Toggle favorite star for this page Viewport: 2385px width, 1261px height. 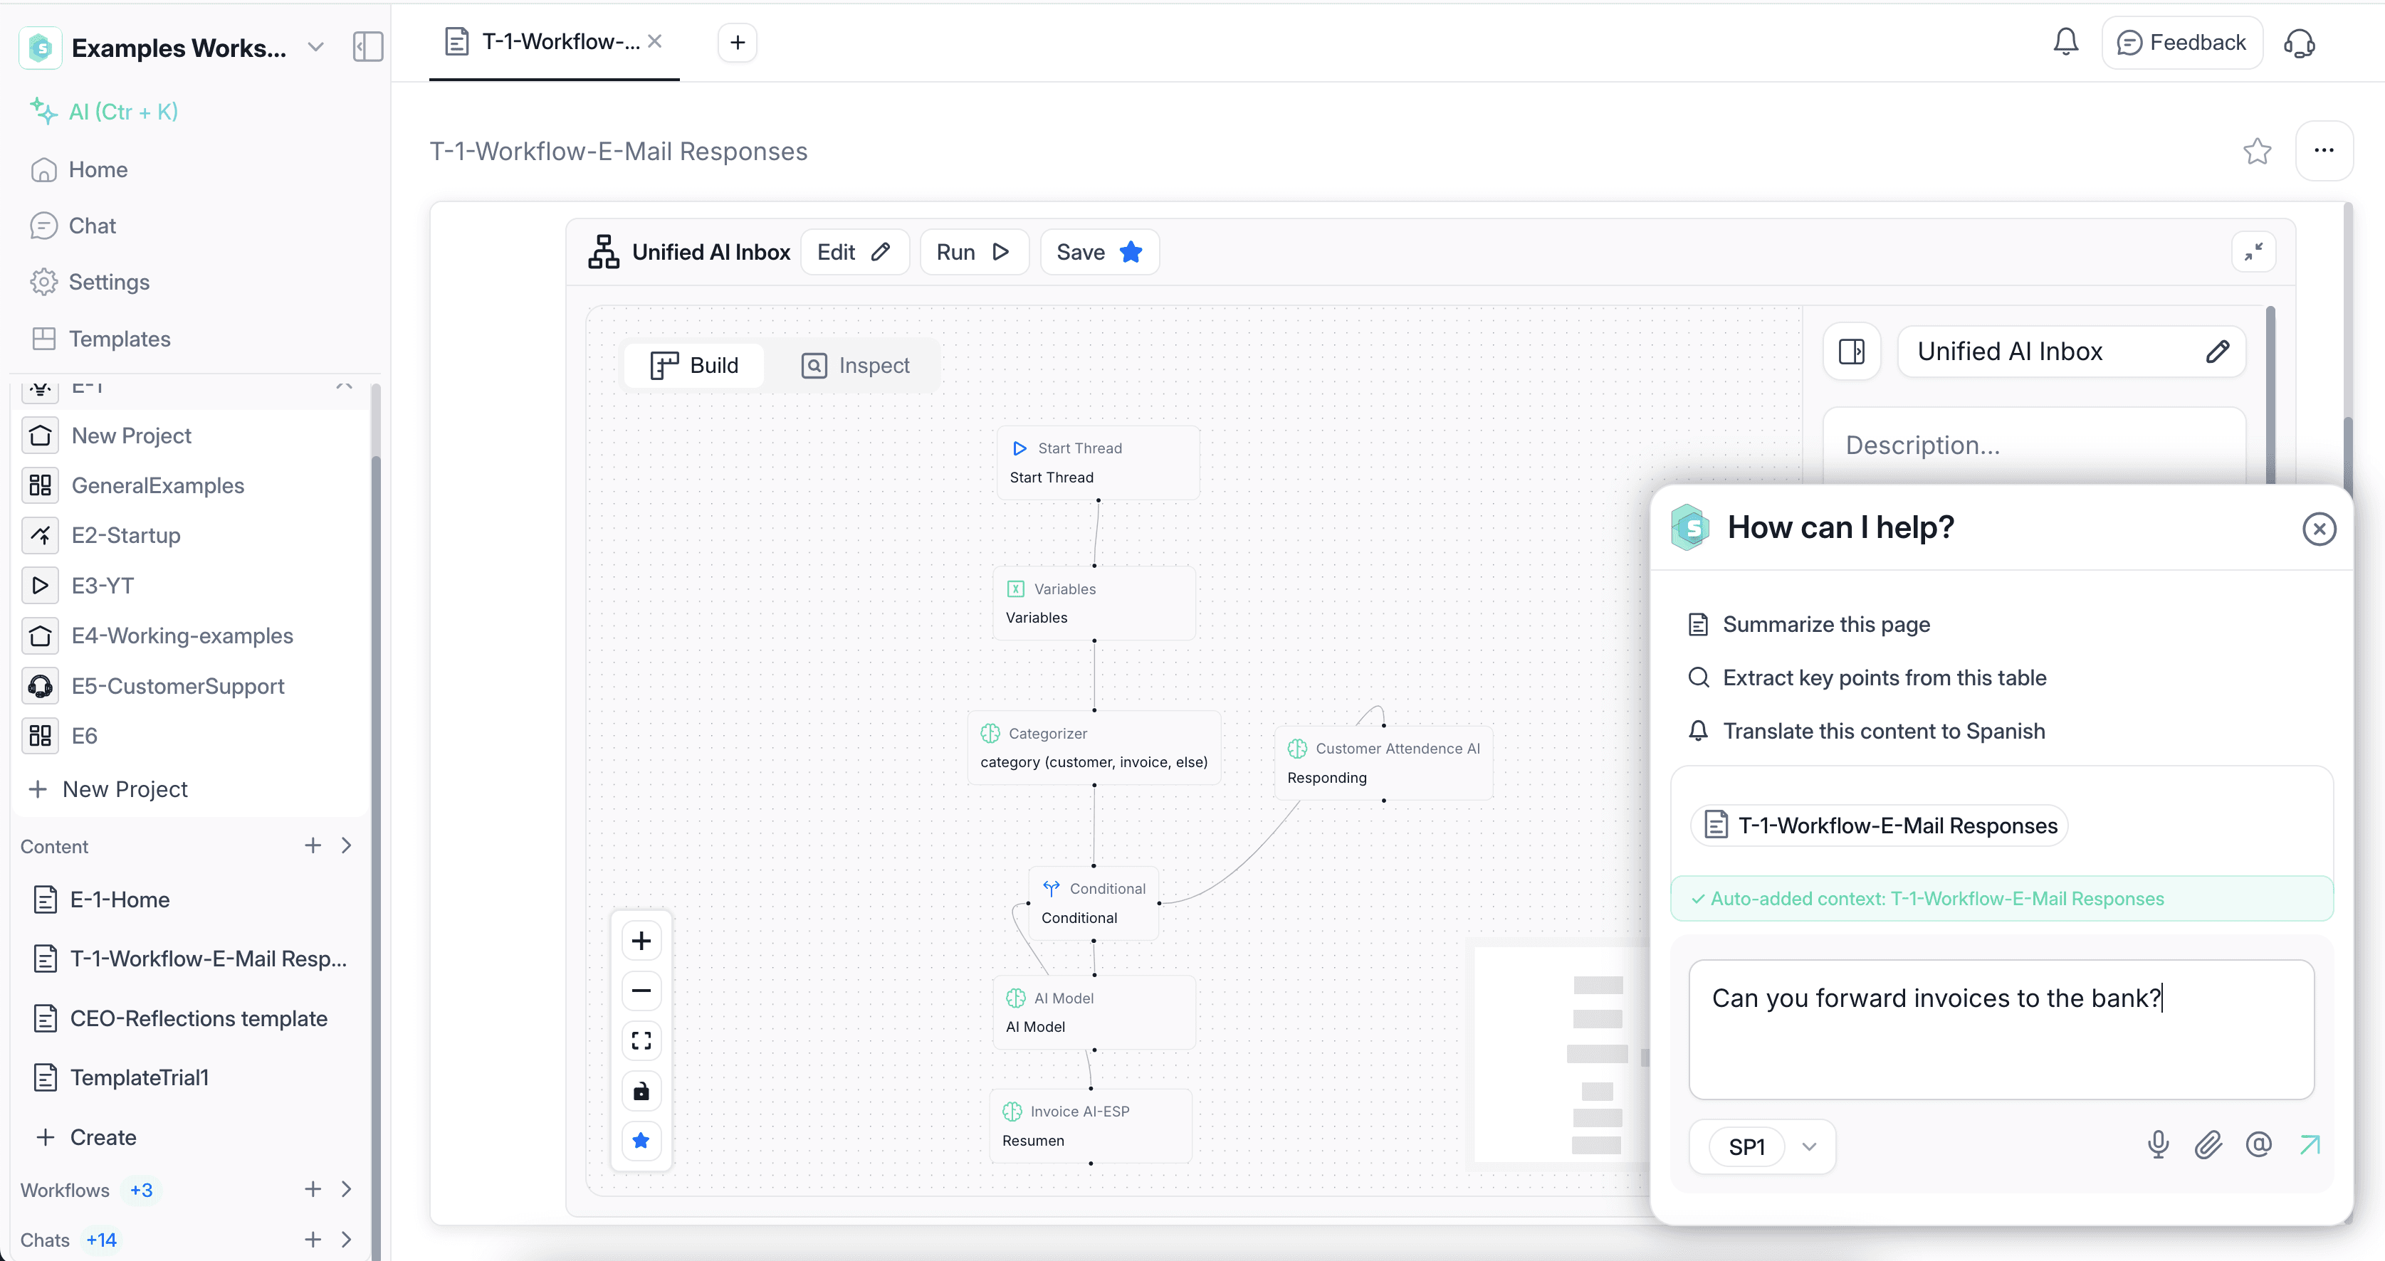pyautogui.click(x=2256, y=151)
